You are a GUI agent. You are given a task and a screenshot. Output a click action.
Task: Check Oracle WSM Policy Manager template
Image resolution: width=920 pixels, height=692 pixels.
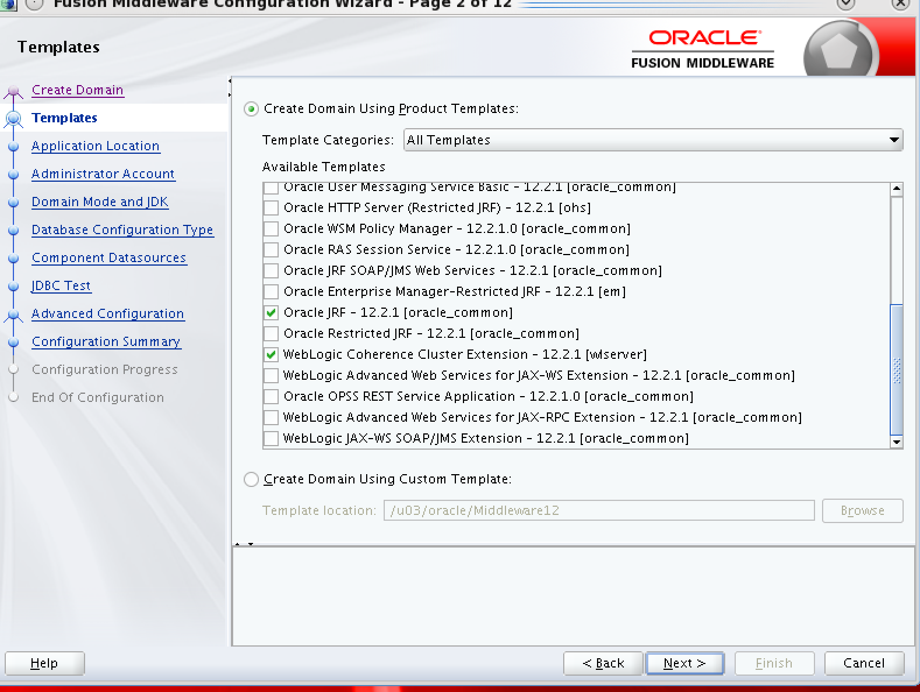(271, 229)
